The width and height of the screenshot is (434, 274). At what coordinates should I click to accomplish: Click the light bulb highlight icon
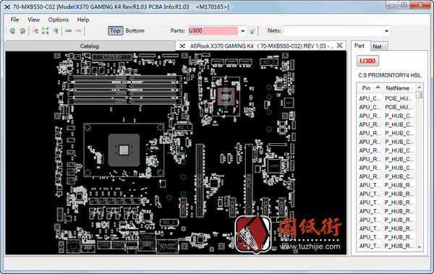click(252, 30)
